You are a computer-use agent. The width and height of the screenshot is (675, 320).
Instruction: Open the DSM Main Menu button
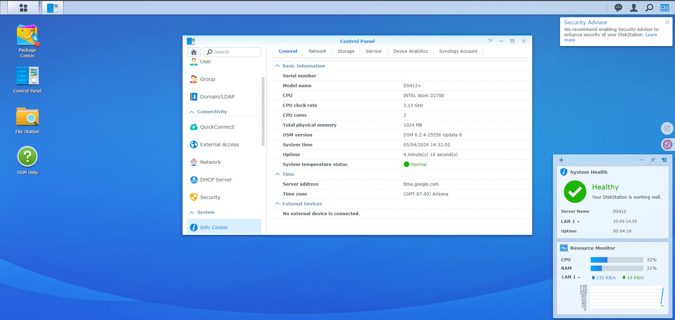point(23,8)
